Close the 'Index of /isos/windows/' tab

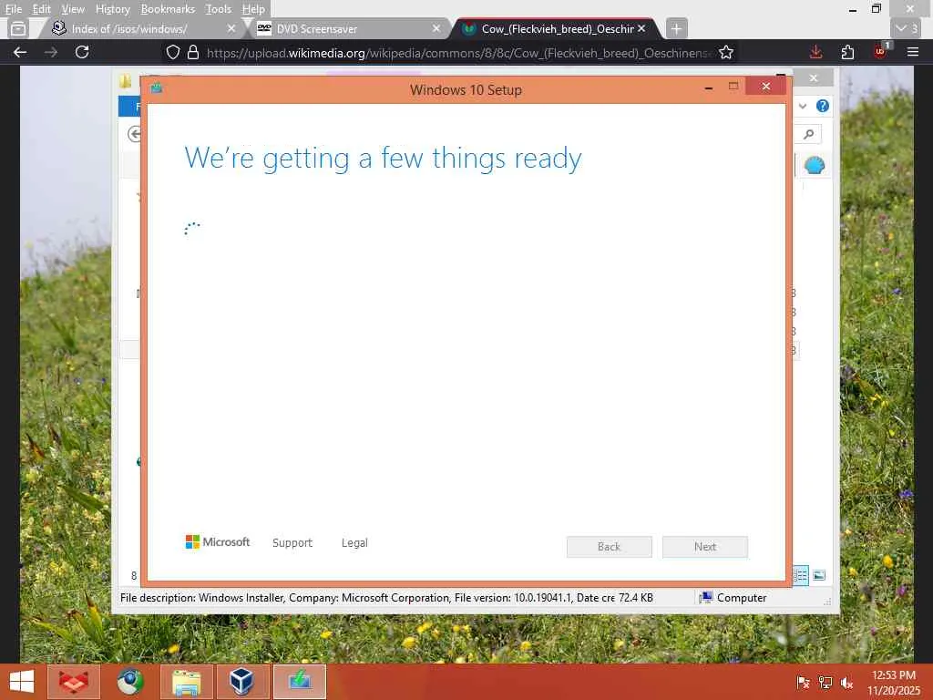coord(231,28)
